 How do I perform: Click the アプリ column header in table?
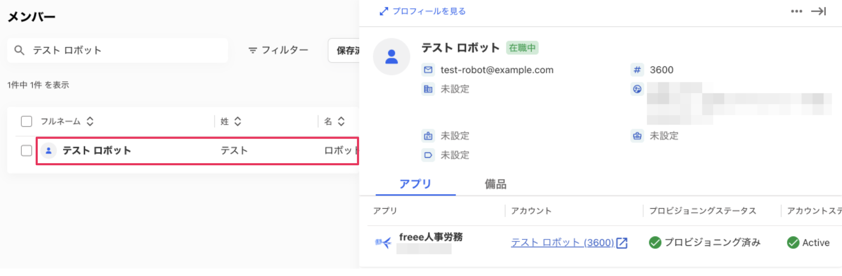[x=385, y=211]
